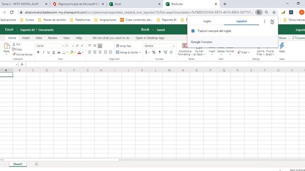Apply the comma style format
This screenshot has height=171, width=305.
click(160, 52)
